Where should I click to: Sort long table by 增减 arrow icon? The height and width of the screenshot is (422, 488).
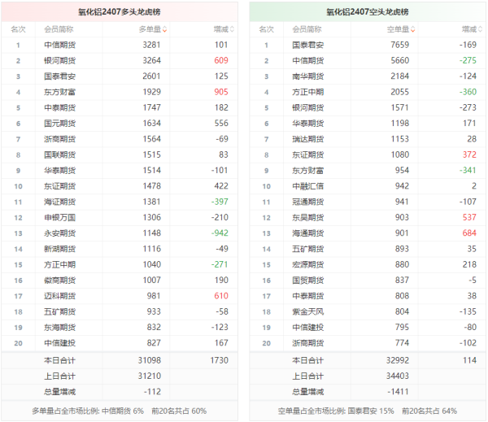pos(232,29)
